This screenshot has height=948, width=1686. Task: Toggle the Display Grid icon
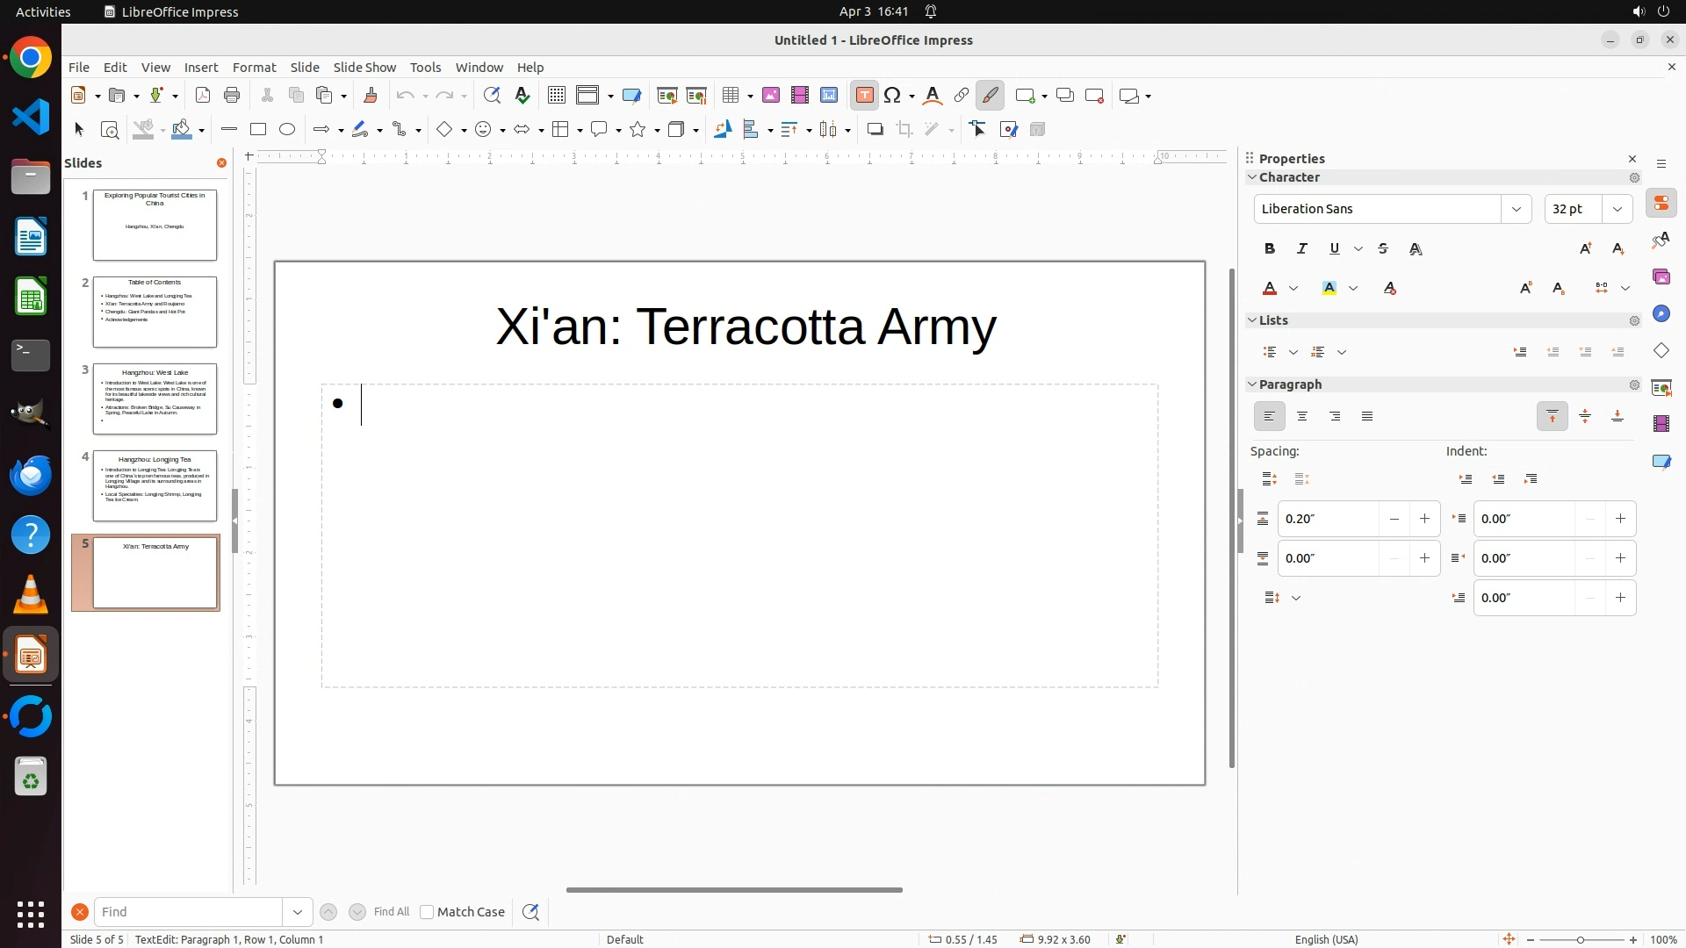(x=556, y=96)
